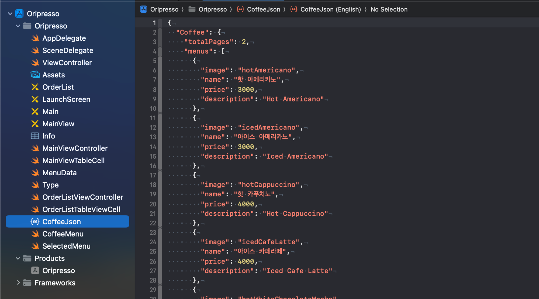Image resolution: width=539 pixels, height=299 pixels.
Task: Click the CoffeeJson (English) breadcrumb icon
Action: tap(294, 9)
